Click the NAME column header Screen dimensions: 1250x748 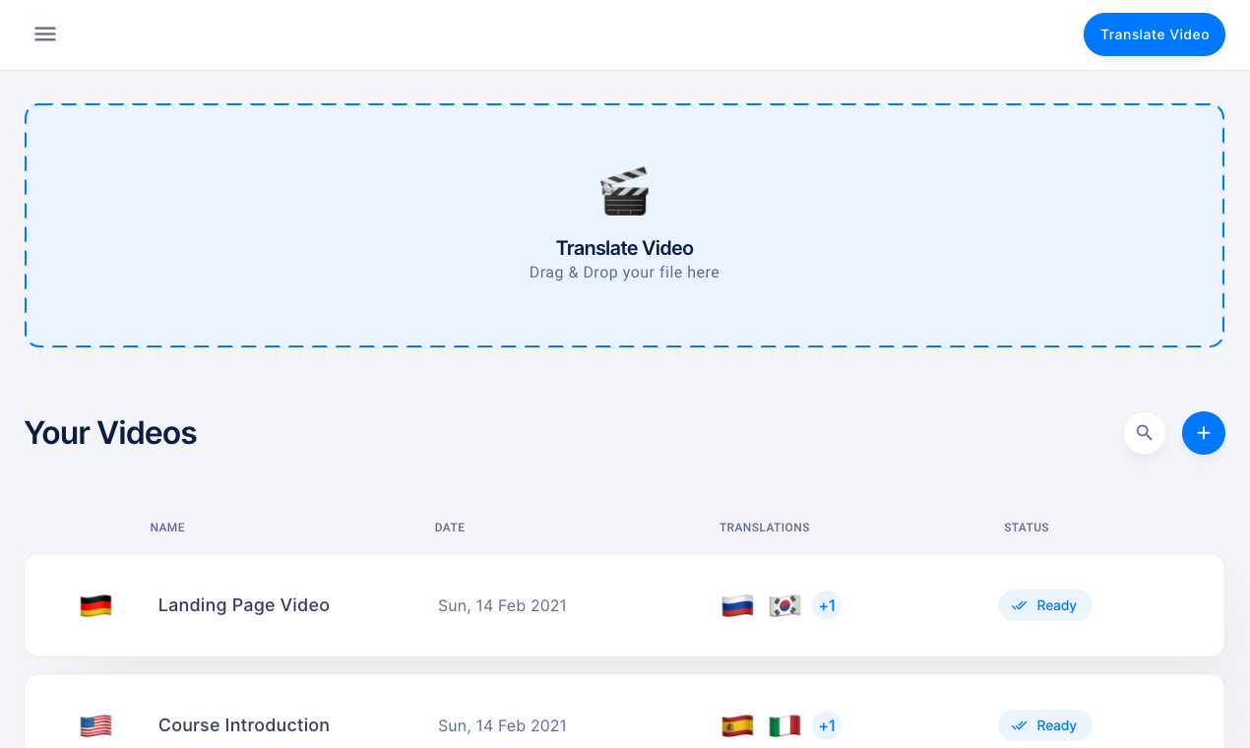(x=167, y=528)
